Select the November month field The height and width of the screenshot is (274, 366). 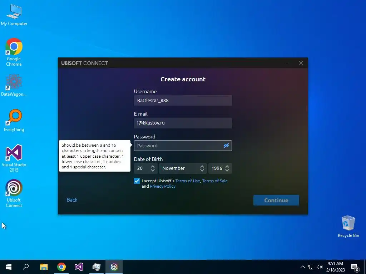point(183,168)
